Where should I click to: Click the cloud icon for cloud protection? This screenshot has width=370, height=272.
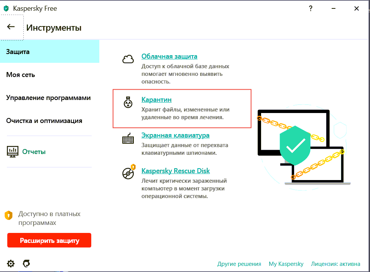pos(128,59)
